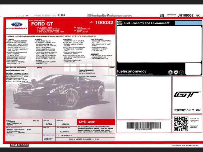Click the first circular agency seal by fueleconomy.gov
203x152 pixels.
point(170,72)
